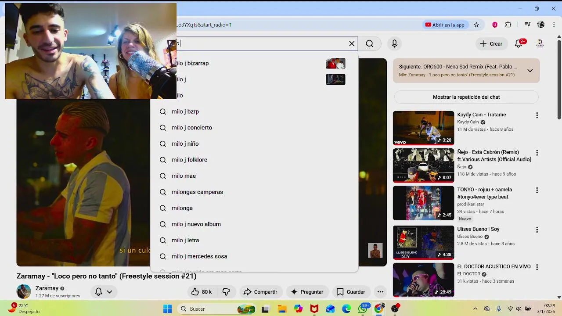Open the YouTube account avatar menu
The width and height of the screenshot is (562, 316).
pos(540,43)
